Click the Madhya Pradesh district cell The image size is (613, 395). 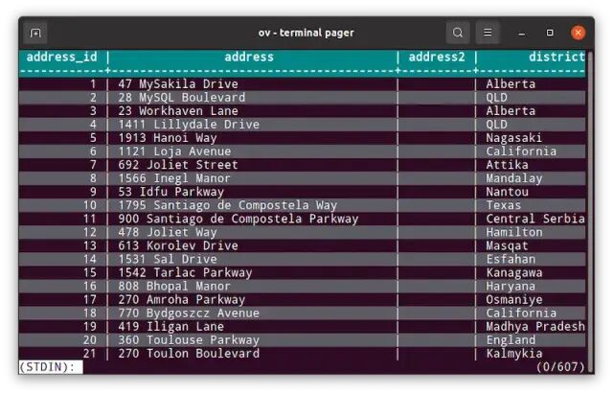click(535, 327)
